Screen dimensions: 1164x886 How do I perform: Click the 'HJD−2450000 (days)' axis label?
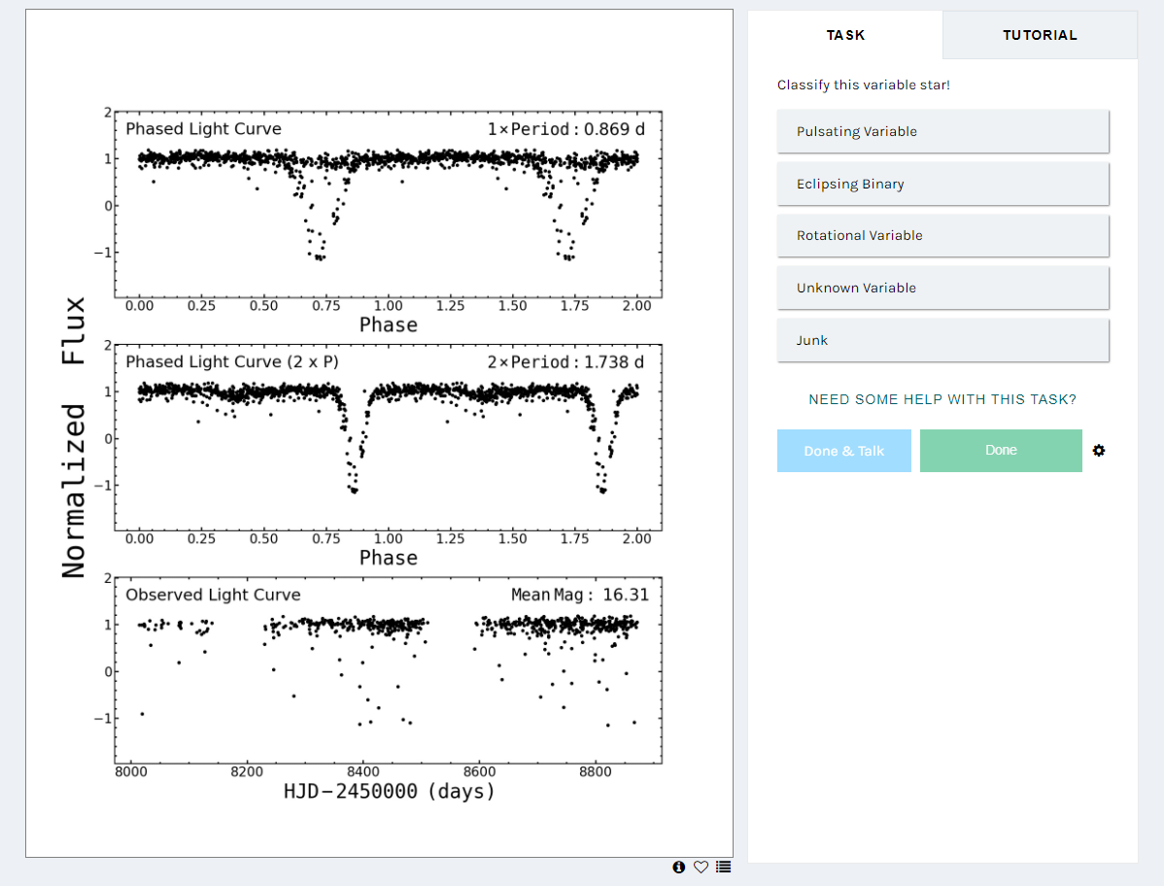[389, 791]
